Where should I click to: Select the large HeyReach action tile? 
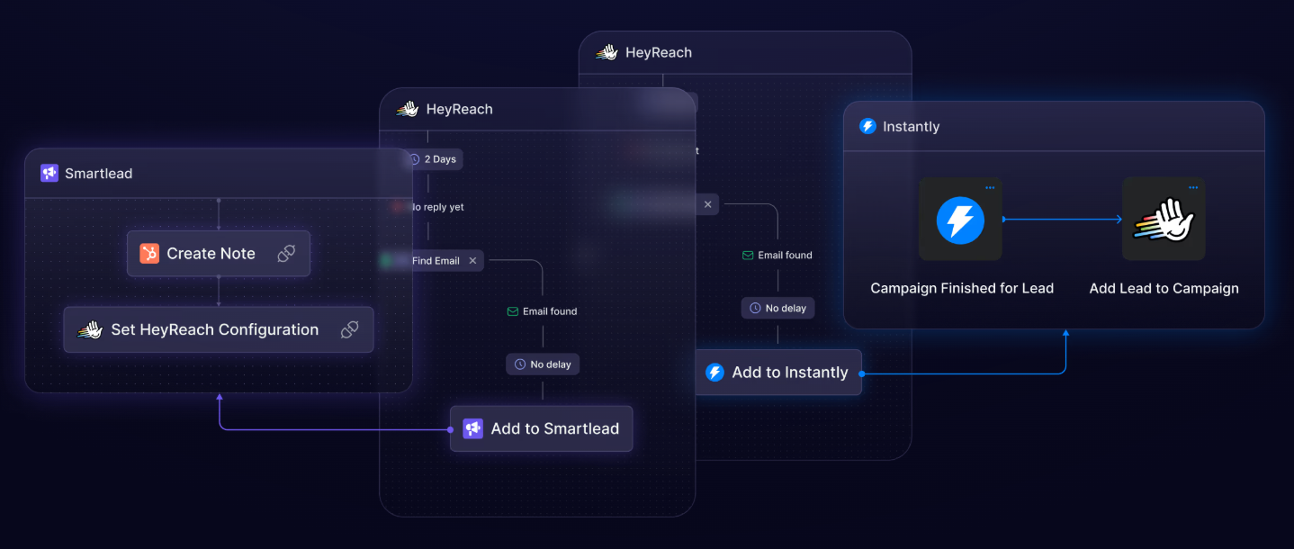1164,220
